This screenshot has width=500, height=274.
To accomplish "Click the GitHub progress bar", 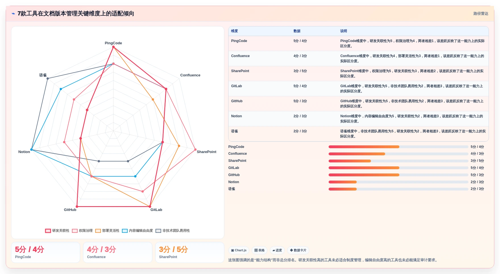I will click(x=398, y=175).
